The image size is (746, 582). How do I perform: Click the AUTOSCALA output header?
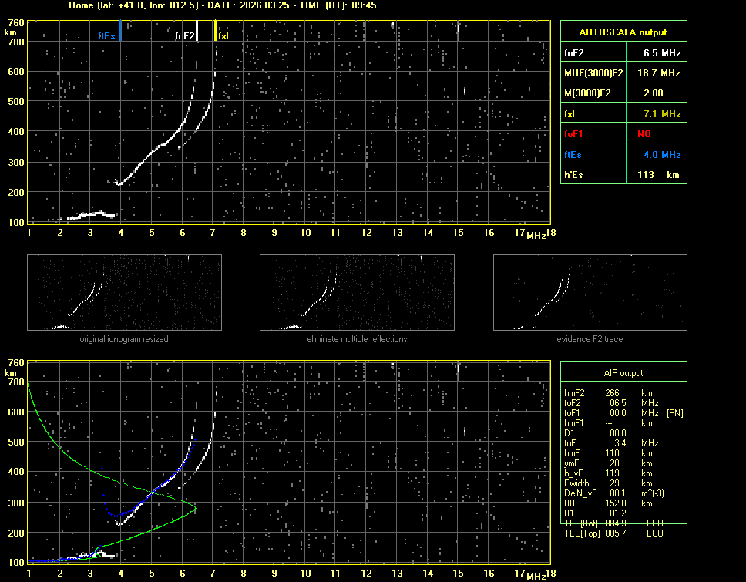pyautogui.click(x=623, y=32)
